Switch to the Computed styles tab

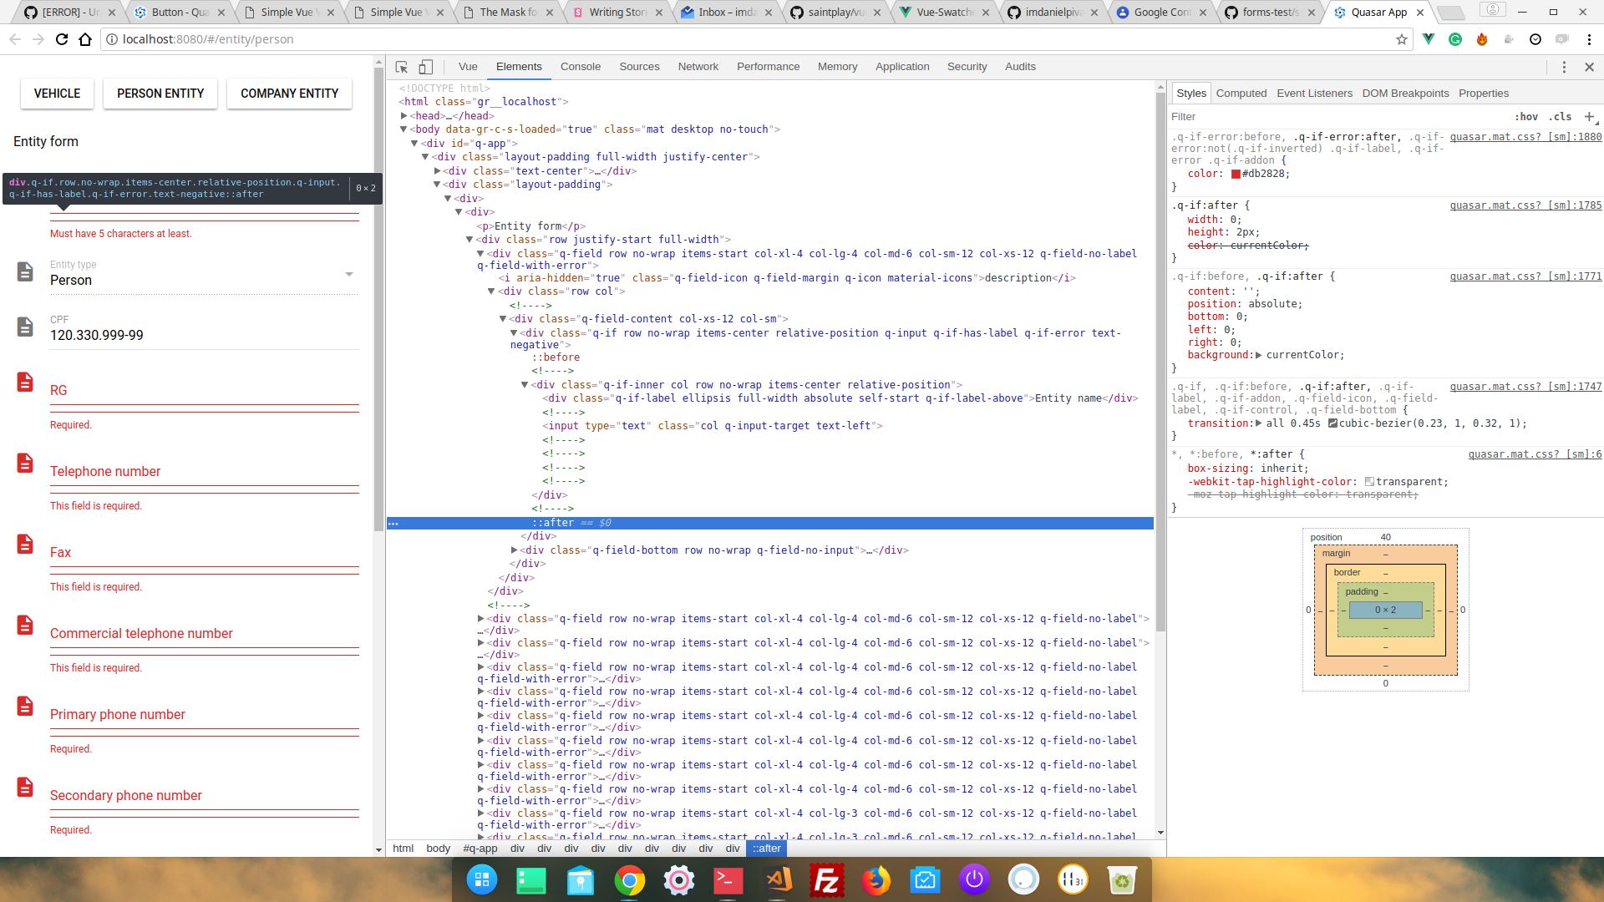pos(1241,93)
